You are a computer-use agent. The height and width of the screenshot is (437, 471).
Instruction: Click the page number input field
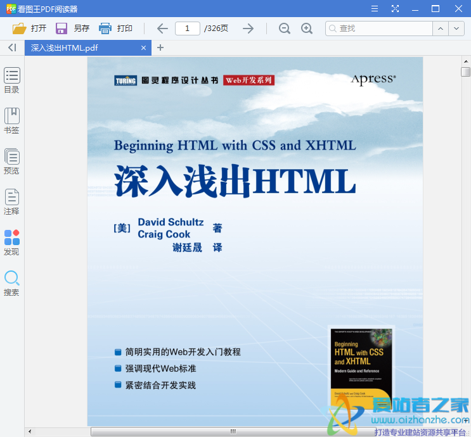pos(188,28)
